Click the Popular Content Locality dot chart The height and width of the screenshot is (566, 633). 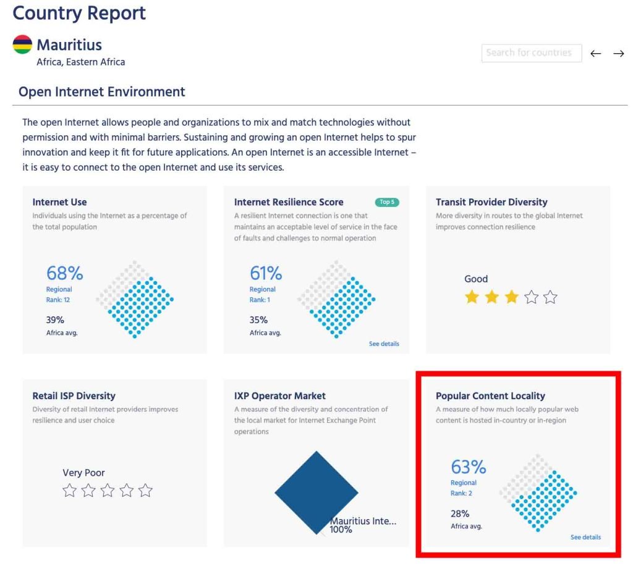tap(538, 492)
